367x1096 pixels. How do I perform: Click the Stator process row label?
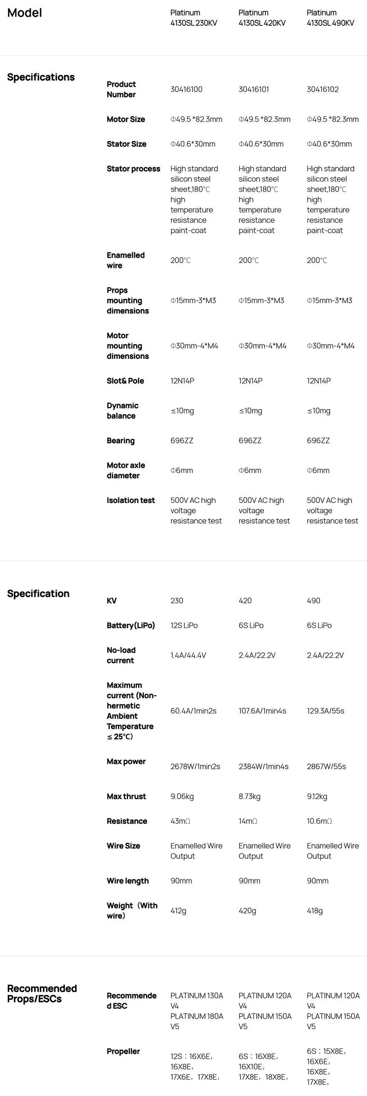(133, 169)
